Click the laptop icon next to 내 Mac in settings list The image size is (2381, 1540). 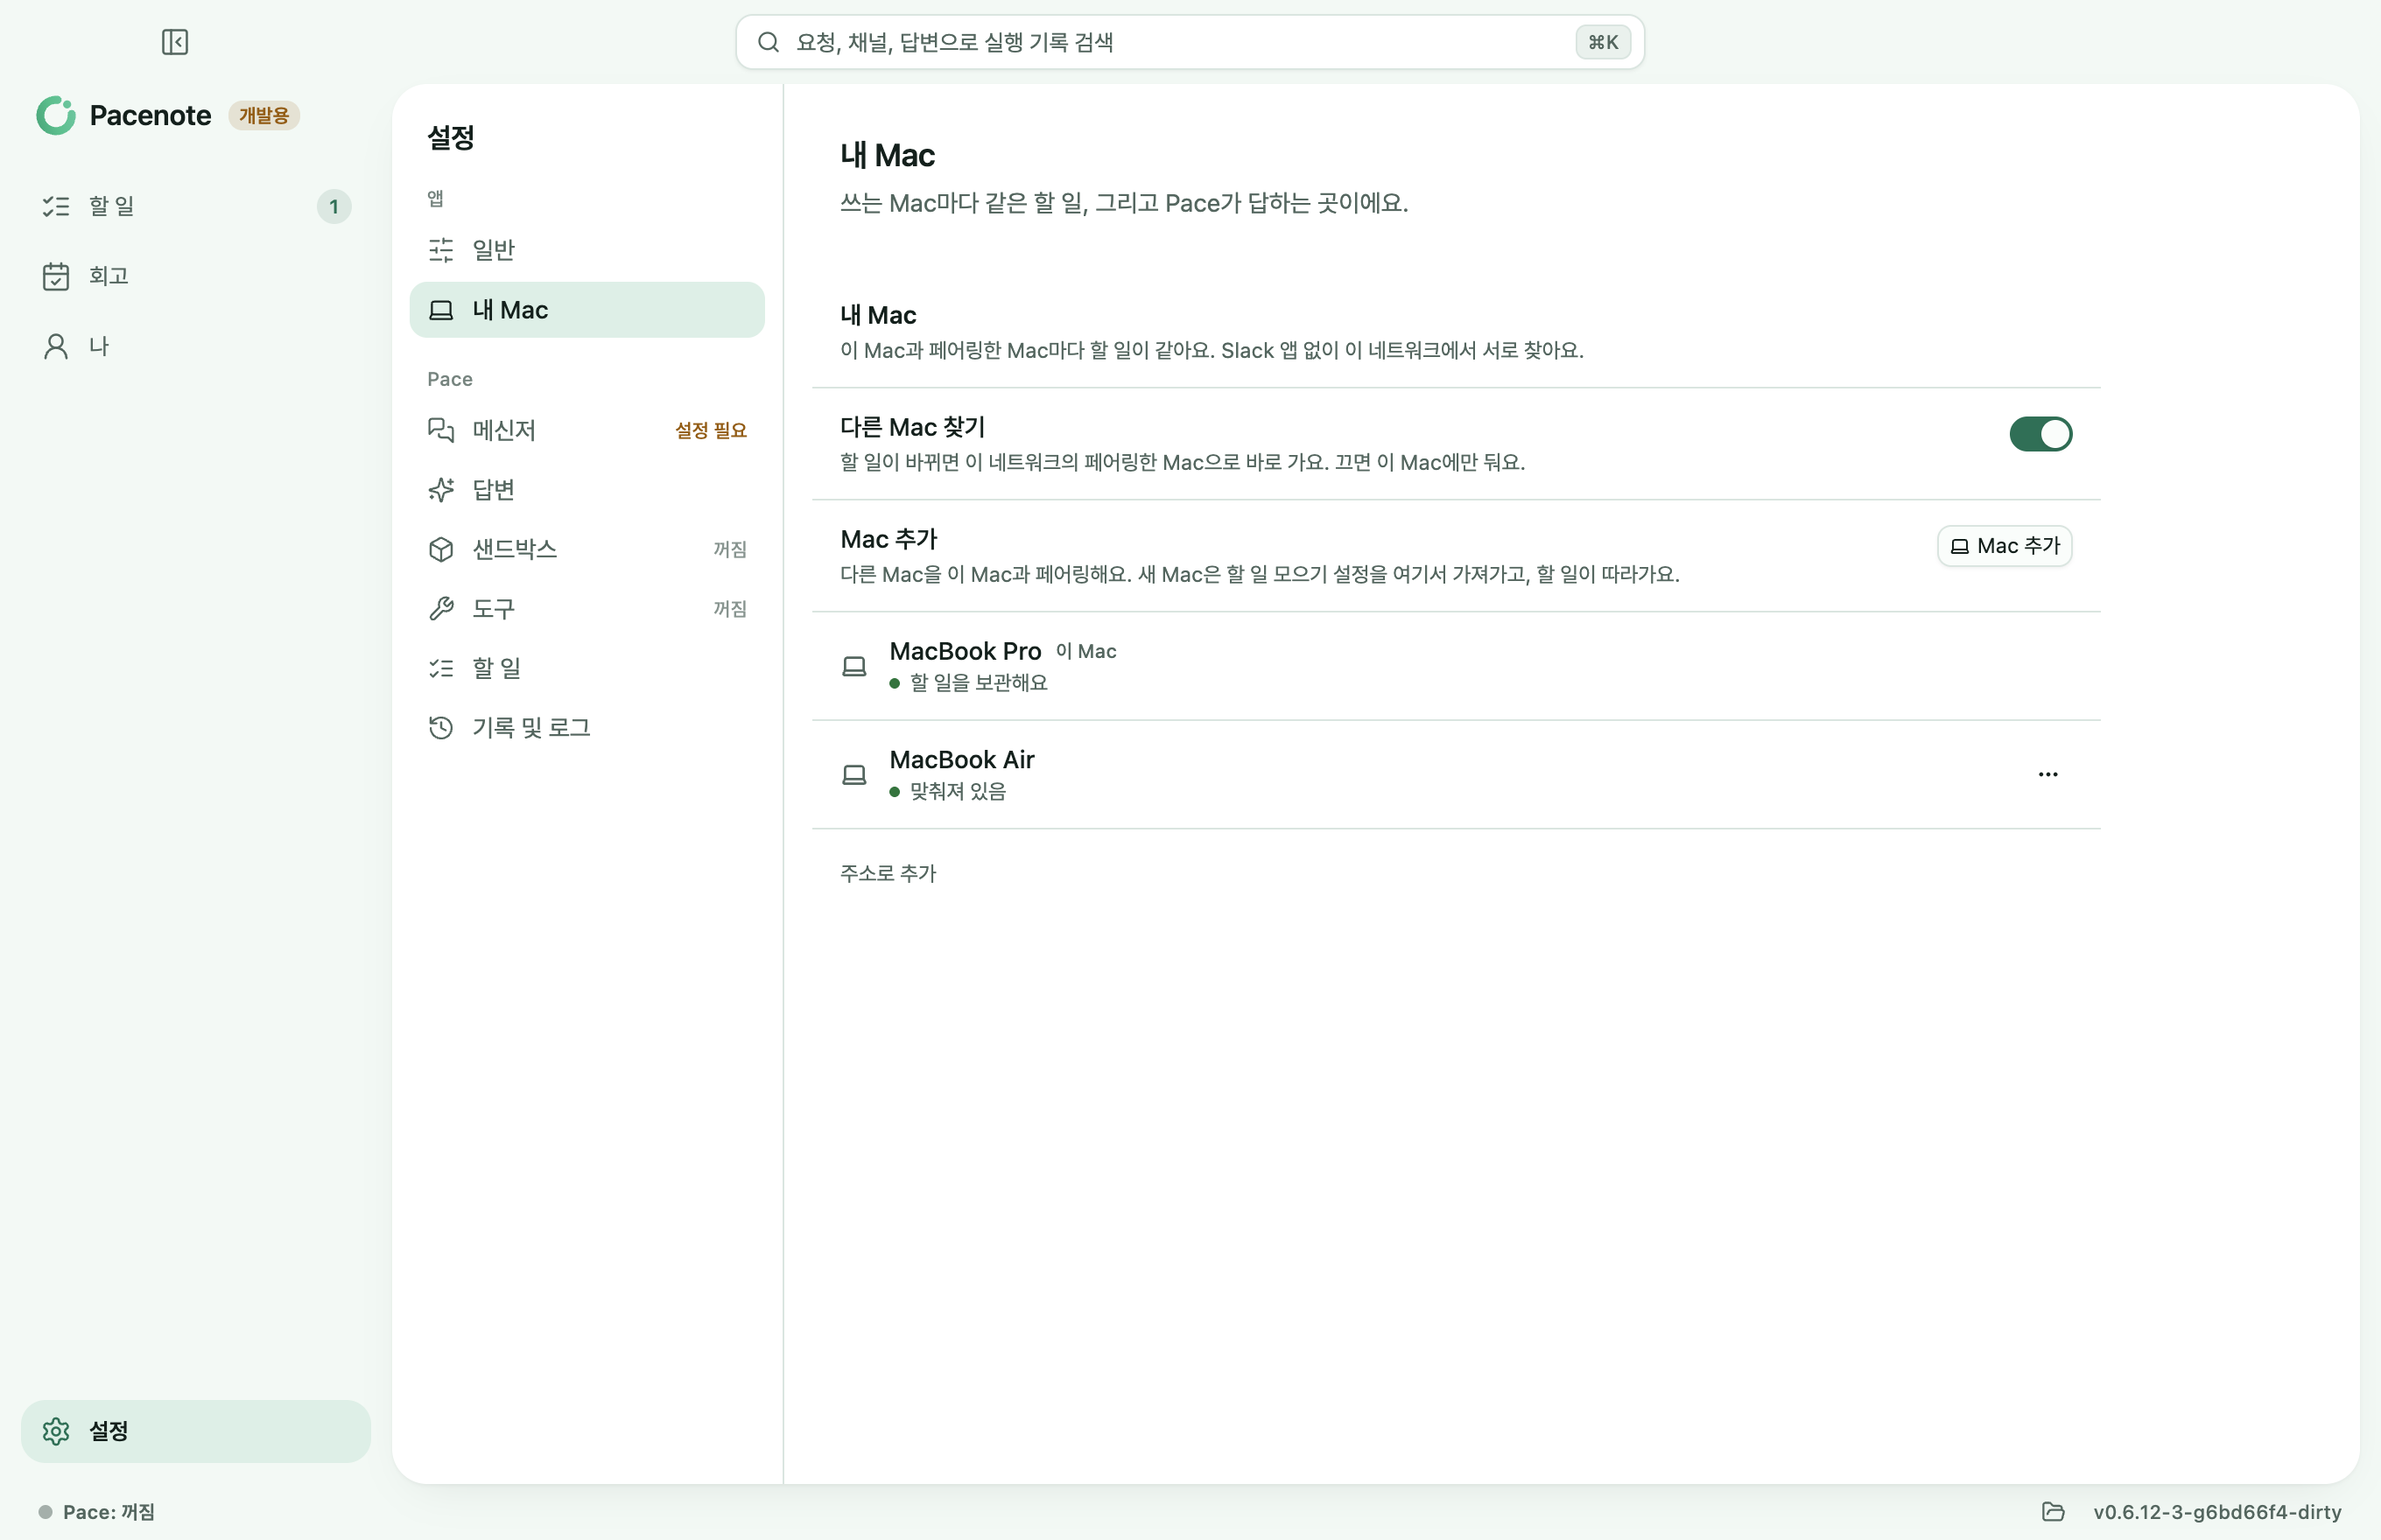click(441, 310)
